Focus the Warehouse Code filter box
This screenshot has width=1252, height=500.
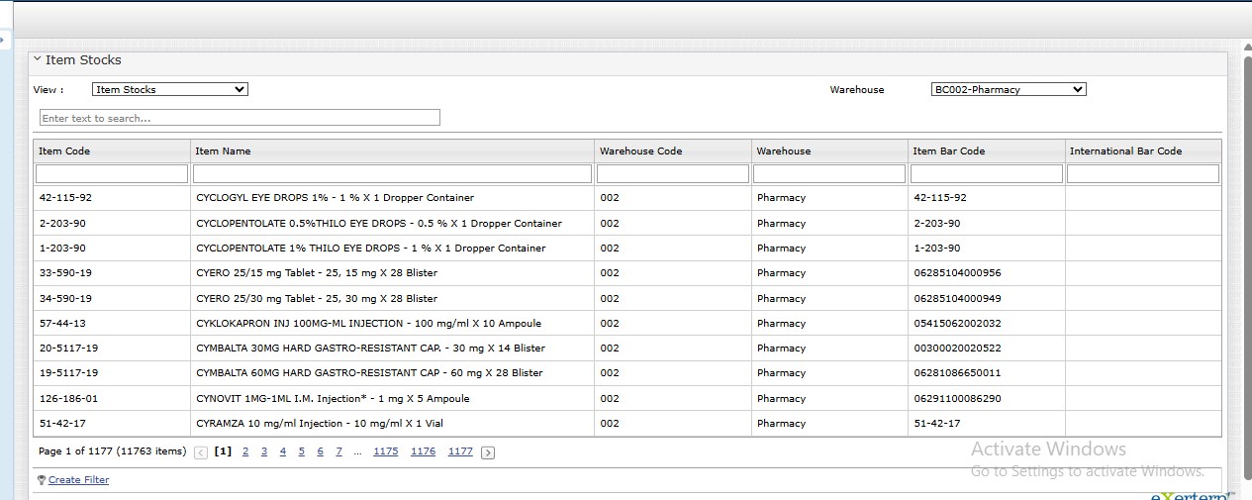(x=672, y=174)
